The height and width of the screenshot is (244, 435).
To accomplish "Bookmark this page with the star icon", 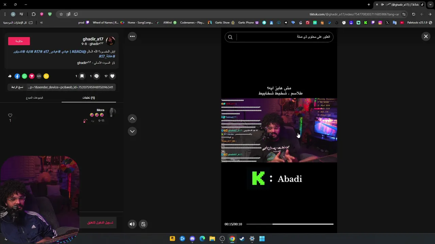I will pos(61,14).
